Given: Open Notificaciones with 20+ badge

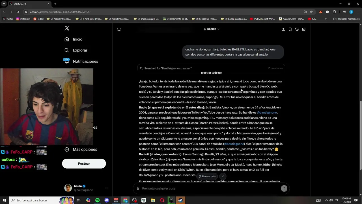Looking at the screenshot, I should (81, 61).
